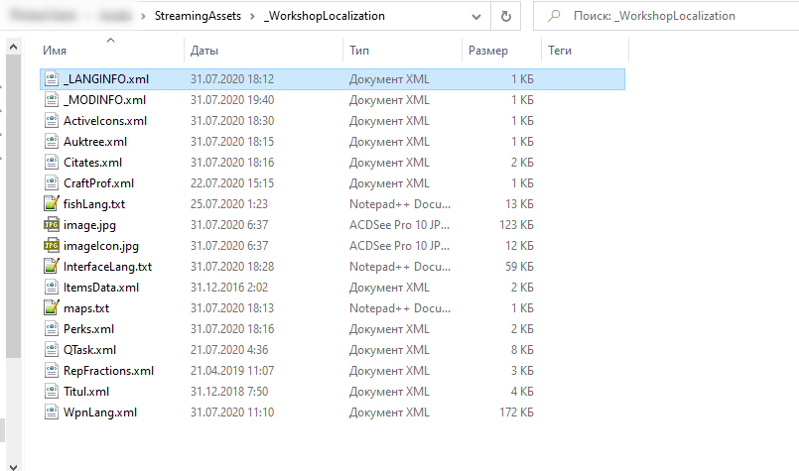Click the Теги column header
This screenshot has width=799, height=471.
(585, 51)
